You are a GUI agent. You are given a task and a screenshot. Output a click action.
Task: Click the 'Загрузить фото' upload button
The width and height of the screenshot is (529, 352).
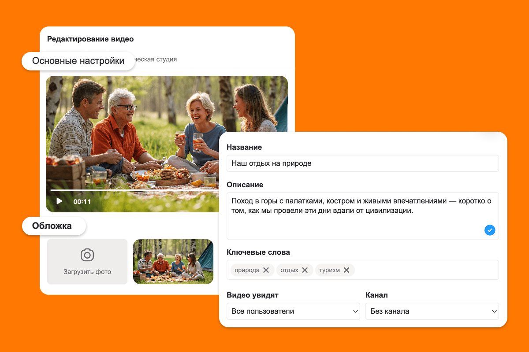(x=87, y=262)
